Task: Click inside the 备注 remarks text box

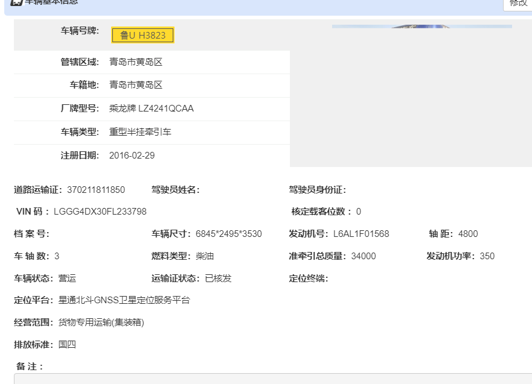Action: click(x=272, y=379)
